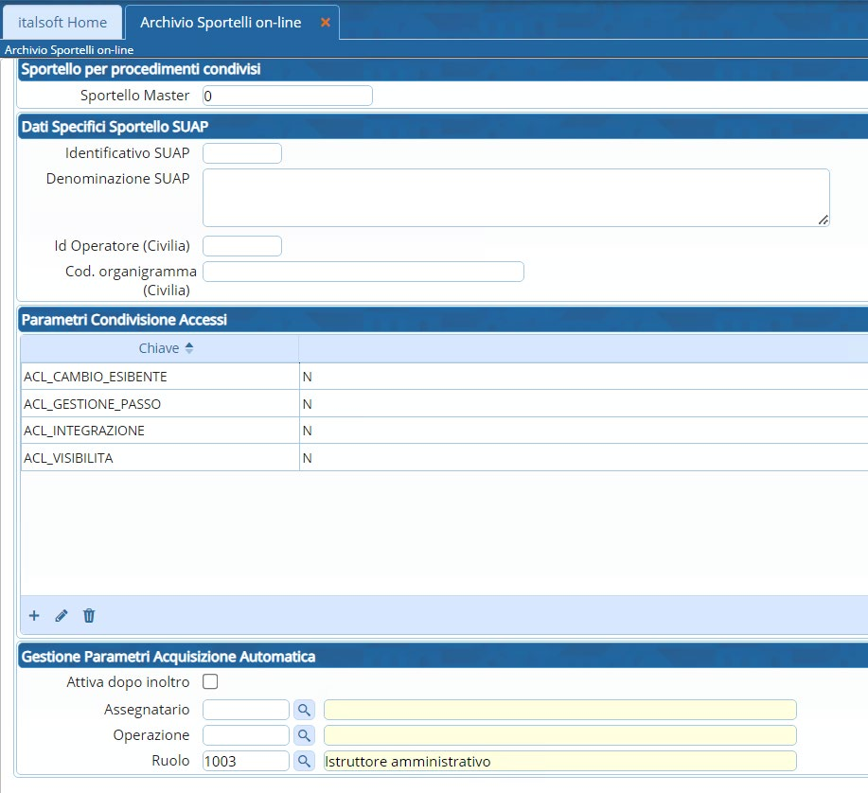Screen dimensions: 868x793
Task: Click the pencil edit icon
Action: pos(62,615)
